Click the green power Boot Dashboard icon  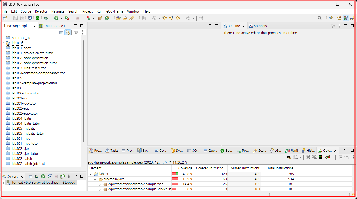pyautogui.click(x=38, y=18)
